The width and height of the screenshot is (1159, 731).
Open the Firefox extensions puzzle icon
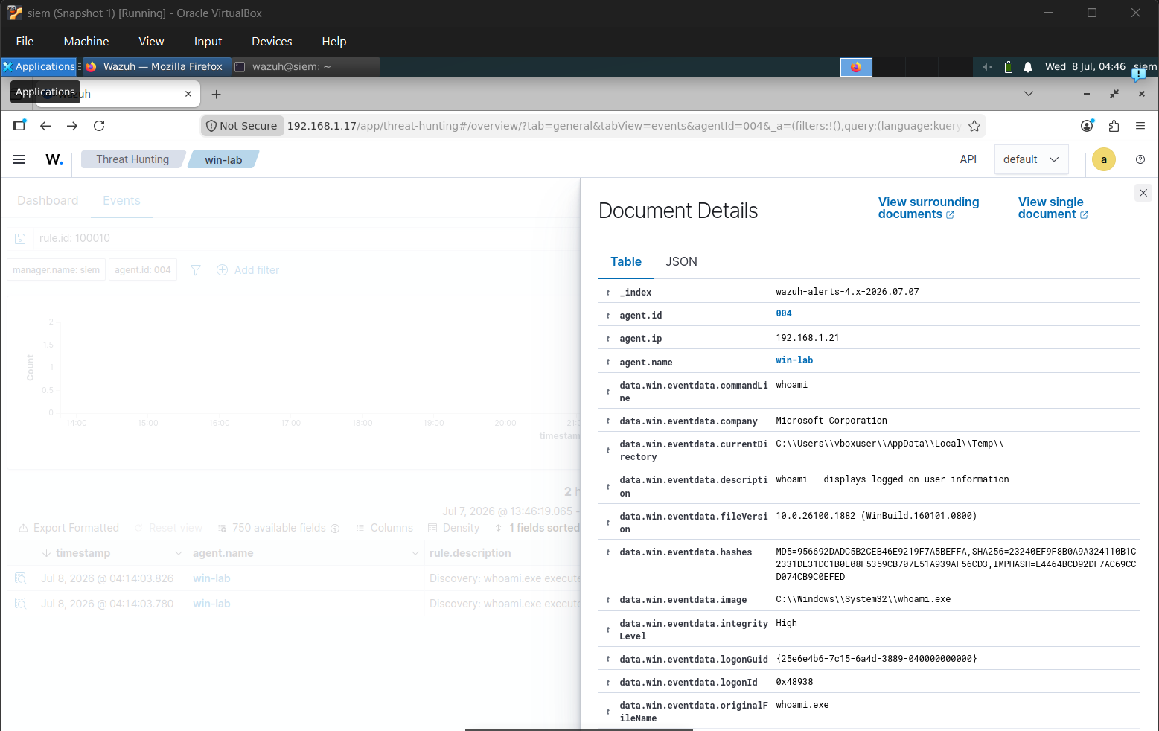point(1114,126)
